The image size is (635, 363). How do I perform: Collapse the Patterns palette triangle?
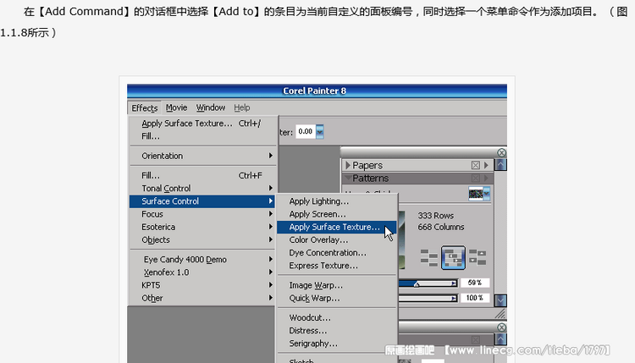[x=348, y=178]
